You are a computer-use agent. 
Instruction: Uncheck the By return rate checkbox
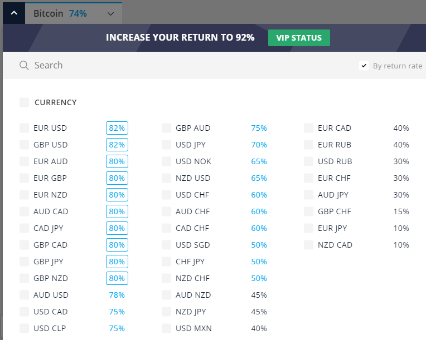coord(364,66)
